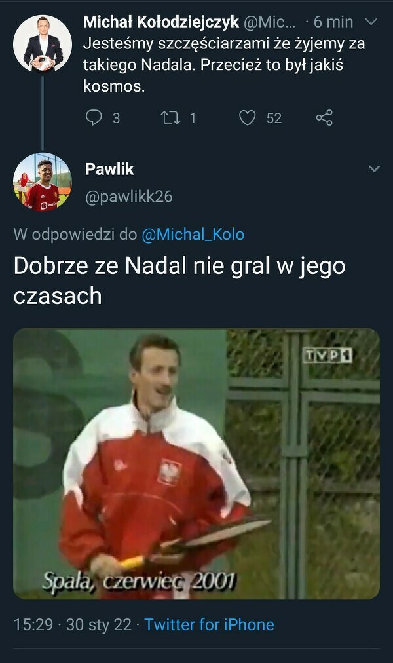Like the tweet about Nadal
Image resolution: width=393 pixels, height=663 pixels.
tap(248, 117)
